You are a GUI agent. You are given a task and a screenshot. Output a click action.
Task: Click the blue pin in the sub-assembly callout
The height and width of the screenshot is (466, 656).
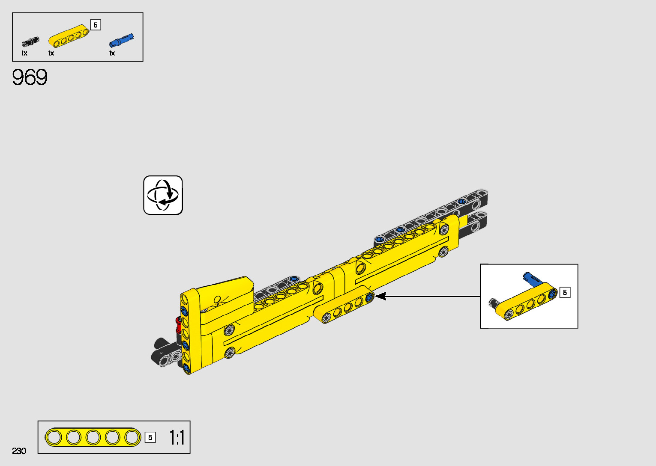click(x=531, y=278)
